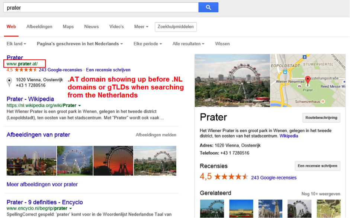Open "Meer afbeeldingen voor prater"
Screen dimensions: 350x218
[42, 184]
